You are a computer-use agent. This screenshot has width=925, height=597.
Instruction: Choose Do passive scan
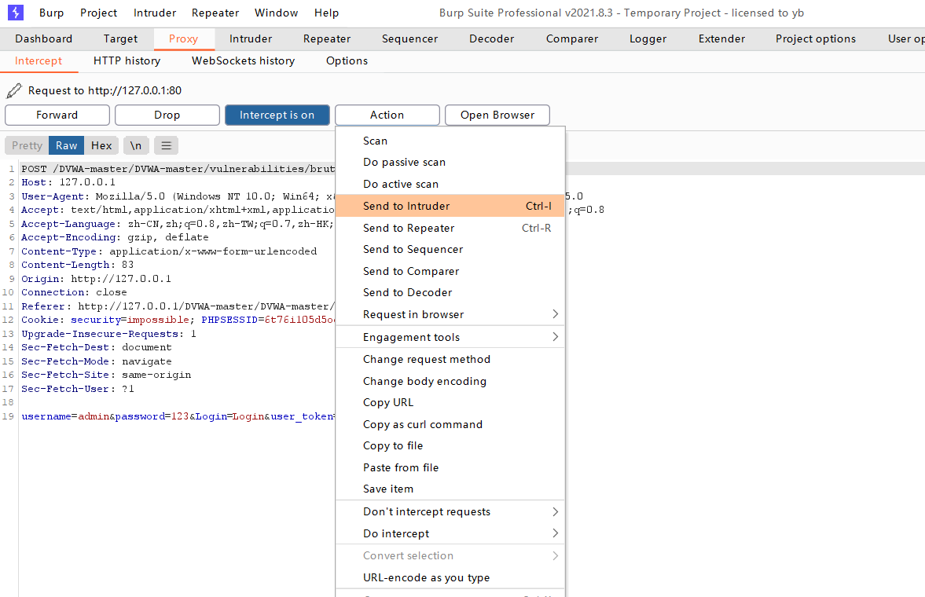pos(450,163)
